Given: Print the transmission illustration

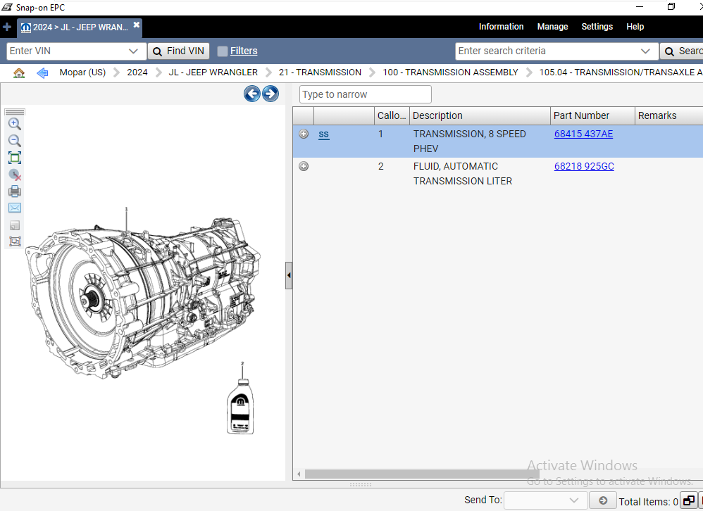Looking at the screenshot, I should coord(15,191).
